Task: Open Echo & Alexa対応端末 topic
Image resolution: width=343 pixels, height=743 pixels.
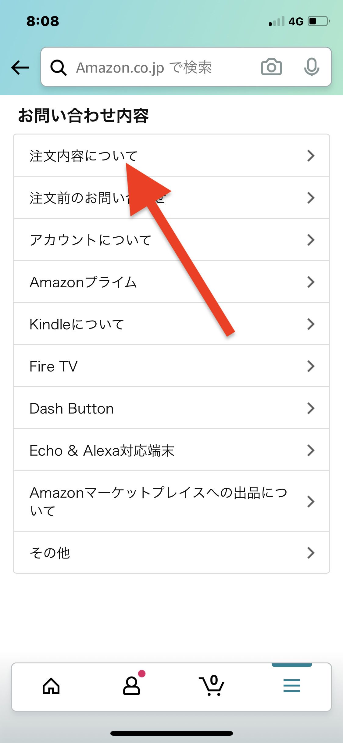Action: click(102, 450)
